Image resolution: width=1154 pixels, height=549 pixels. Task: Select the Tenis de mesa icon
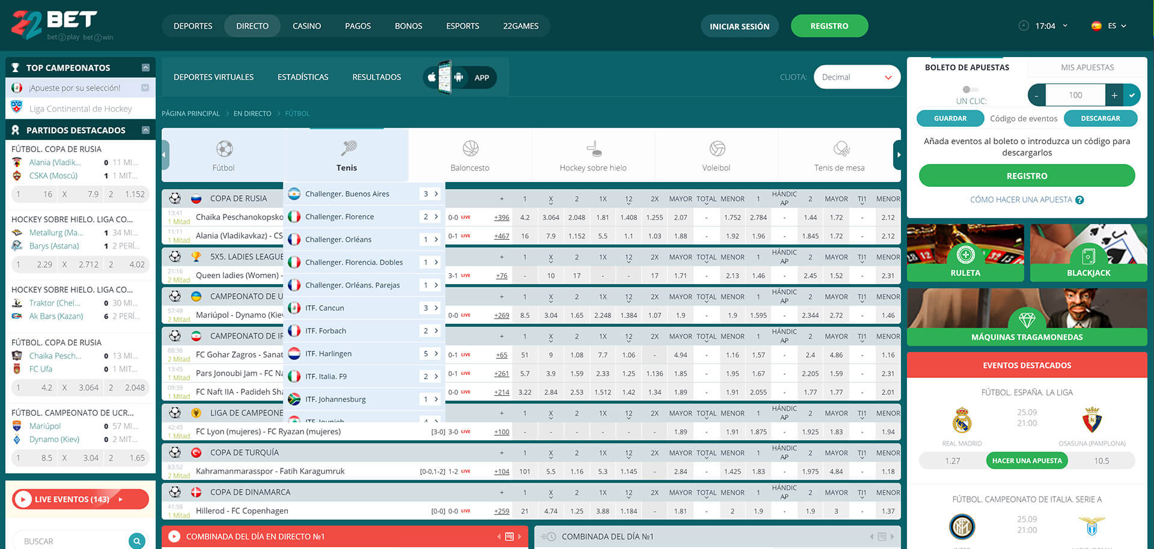841,148
